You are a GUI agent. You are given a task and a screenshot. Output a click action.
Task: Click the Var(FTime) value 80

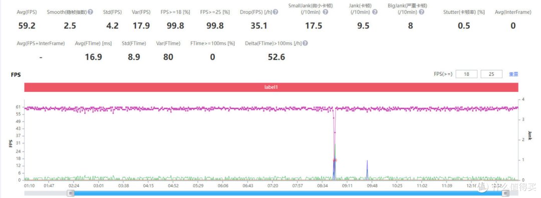coord(168,57)
